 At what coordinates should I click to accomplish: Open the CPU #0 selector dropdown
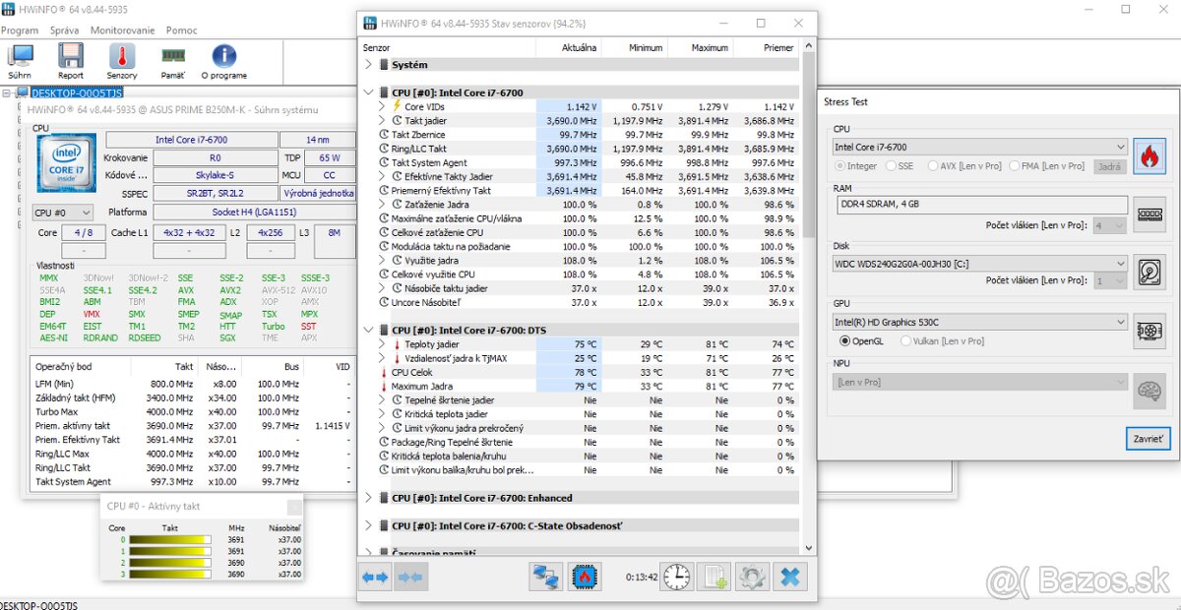[63, 212]
